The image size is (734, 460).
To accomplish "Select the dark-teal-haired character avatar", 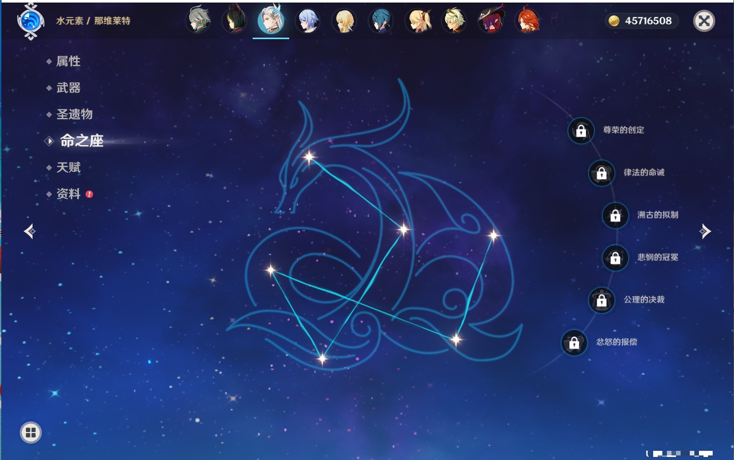I will pos(381,21).
